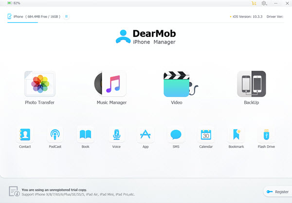This screenshot has width=292, height=203.
Task: Click the iOS Version: 10.3.3 text
Action: pyautogui.click(x=247, y=17)
